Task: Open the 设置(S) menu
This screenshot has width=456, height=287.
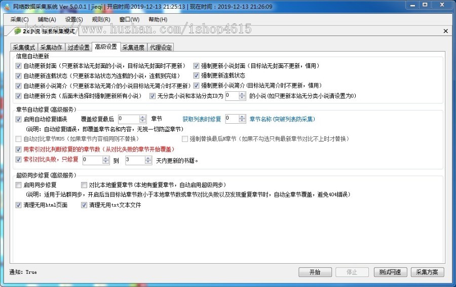Action: (x=74, y=19)
